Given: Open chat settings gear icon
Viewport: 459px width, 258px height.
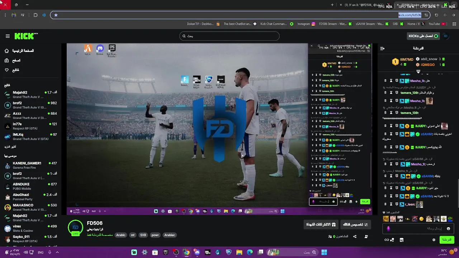Looking at the screenshot, I should (x=434, y=240).
